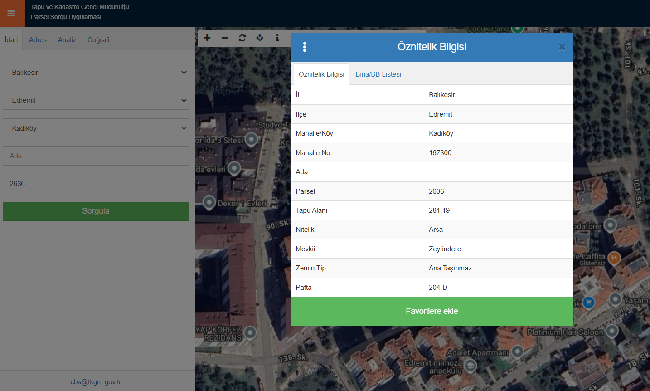
Task: Click the Ada input field
Action: pyautogui.click(x=96, y=156)
